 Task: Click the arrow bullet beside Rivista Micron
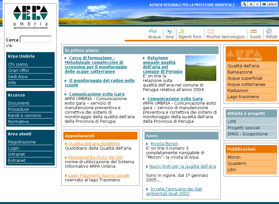(x=147, y=144)
